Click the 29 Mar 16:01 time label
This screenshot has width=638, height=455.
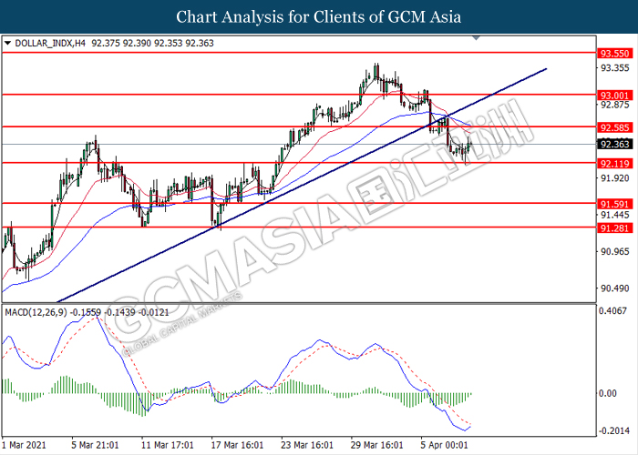[x=377, y=445]
